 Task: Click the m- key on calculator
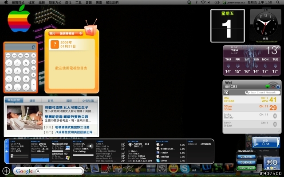click(x=14, y=56)
